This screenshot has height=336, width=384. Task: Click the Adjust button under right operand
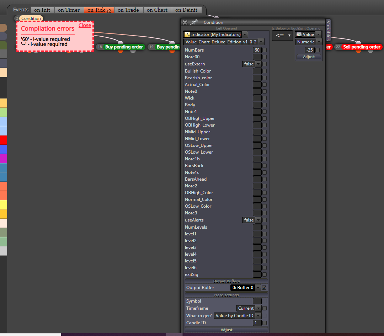pyautogui.click(x=309, y=57)
